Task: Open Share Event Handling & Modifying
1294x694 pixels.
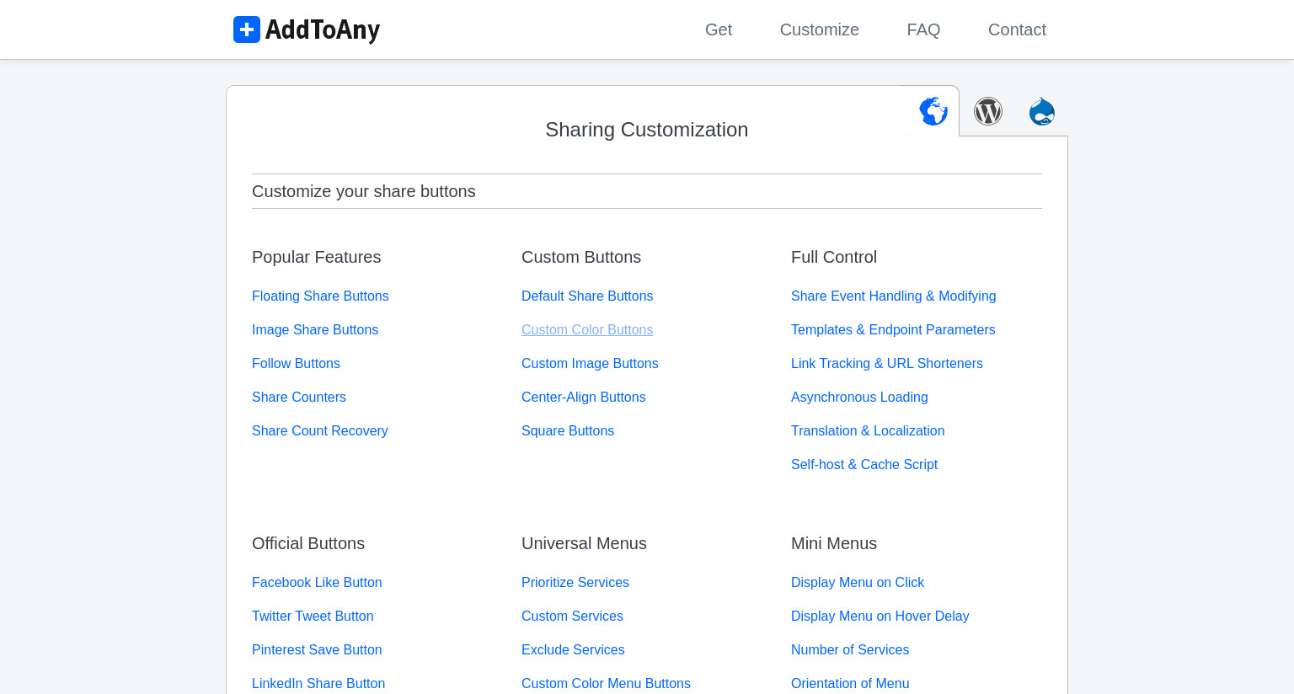Action: tap(894, 296)
